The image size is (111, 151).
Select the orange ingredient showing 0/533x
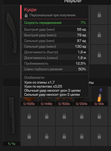pos(64,102)
